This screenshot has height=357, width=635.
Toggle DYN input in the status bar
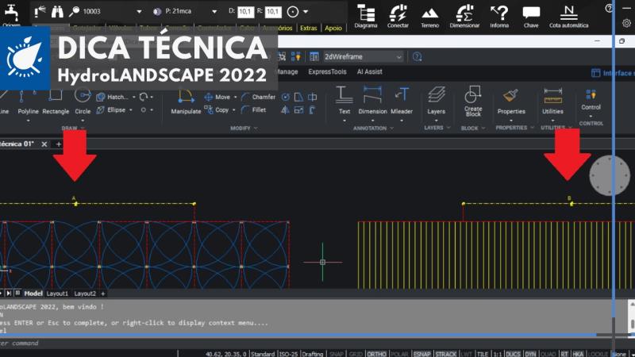coord(530,354)
